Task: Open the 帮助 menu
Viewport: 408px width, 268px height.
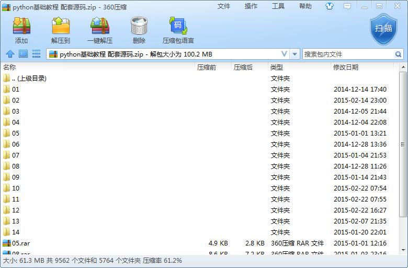Action: point(305,6)
